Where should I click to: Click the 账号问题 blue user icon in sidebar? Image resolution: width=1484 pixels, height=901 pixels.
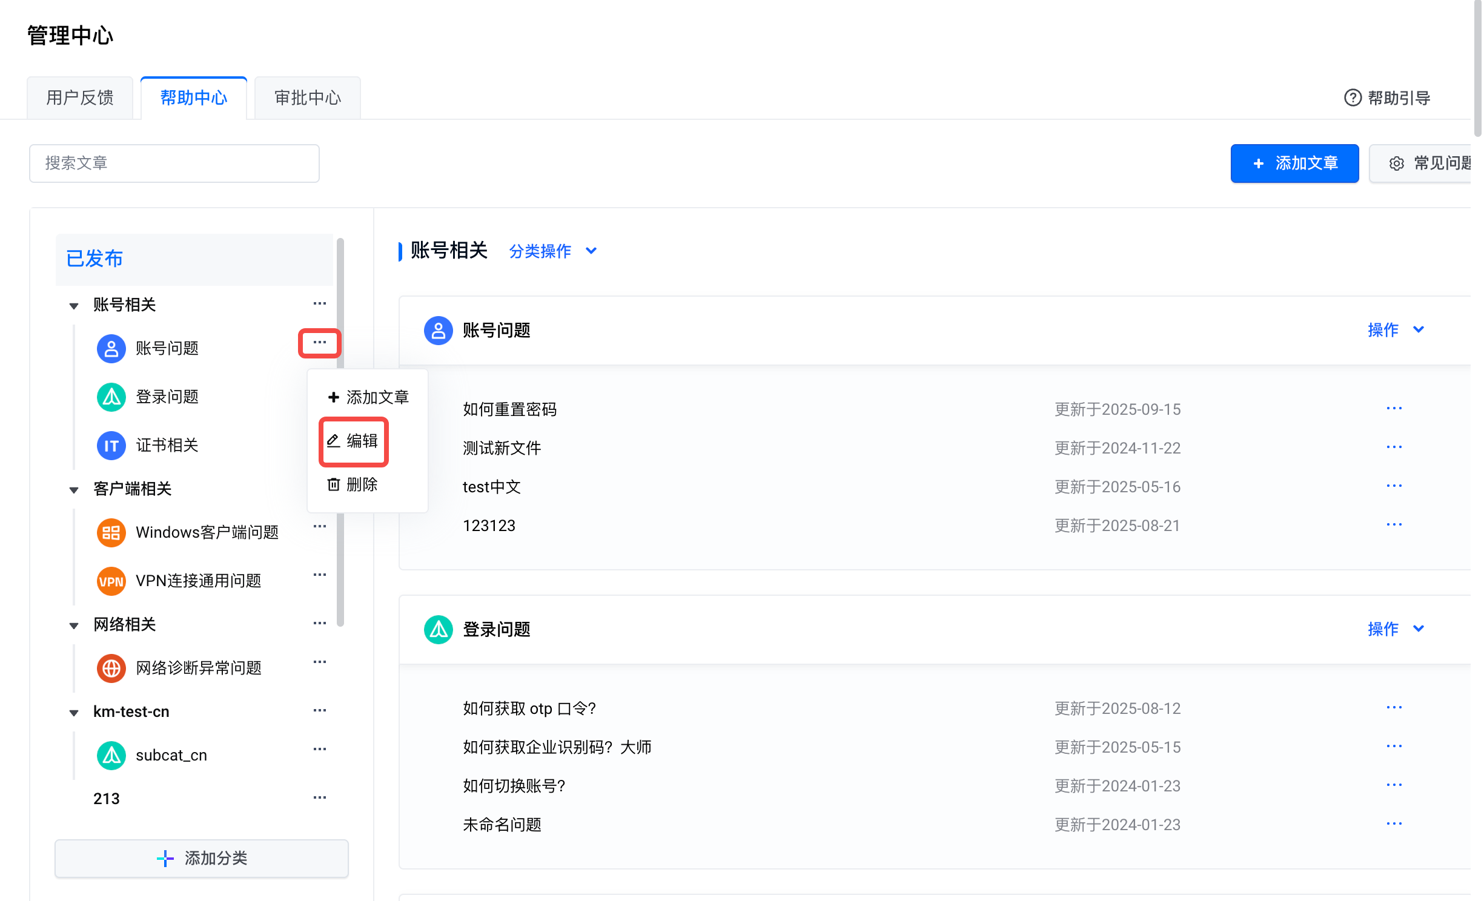tap(111, 348)
